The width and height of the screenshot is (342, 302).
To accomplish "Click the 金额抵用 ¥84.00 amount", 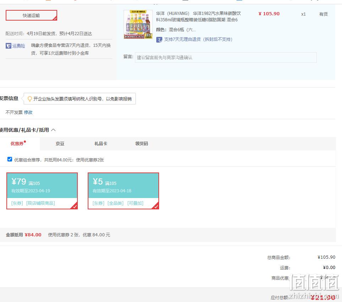I will [33, 235].
